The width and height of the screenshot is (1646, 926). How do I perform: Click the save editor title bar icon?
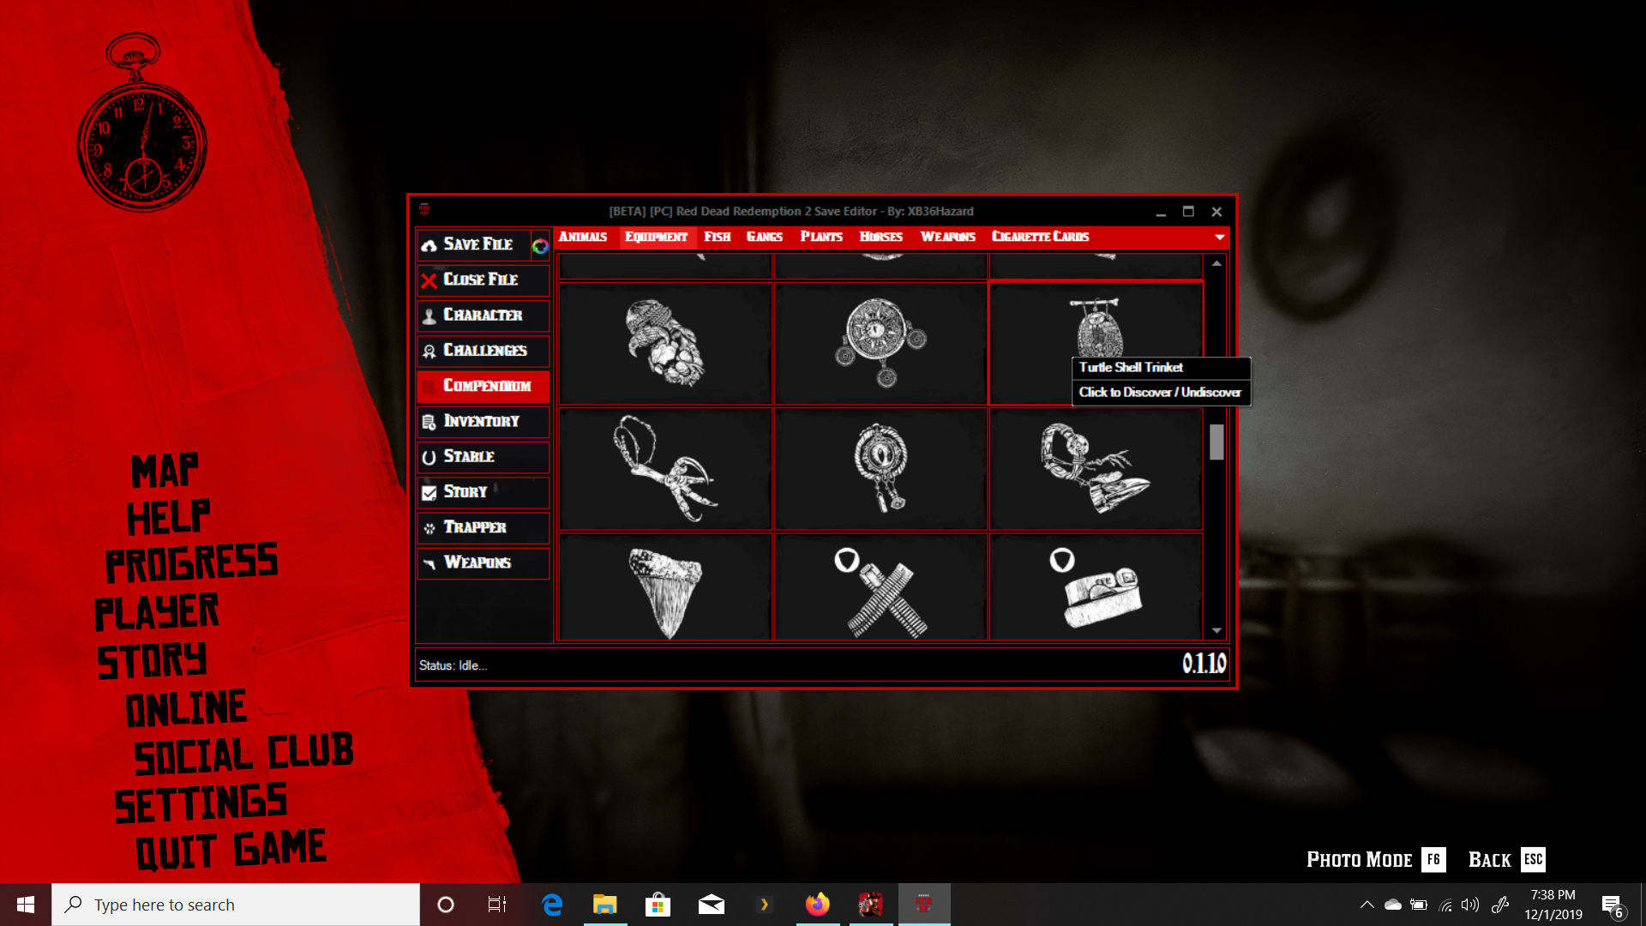pos(424,210)
